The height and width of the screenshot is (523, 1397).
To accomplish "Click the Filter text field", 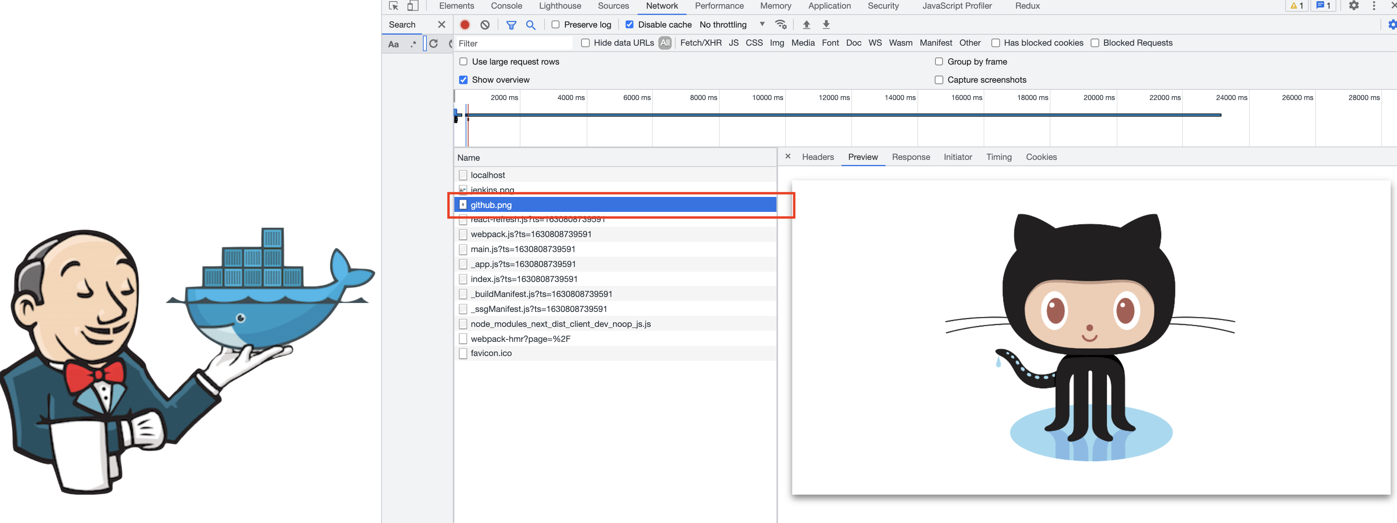I will (513, 43).
